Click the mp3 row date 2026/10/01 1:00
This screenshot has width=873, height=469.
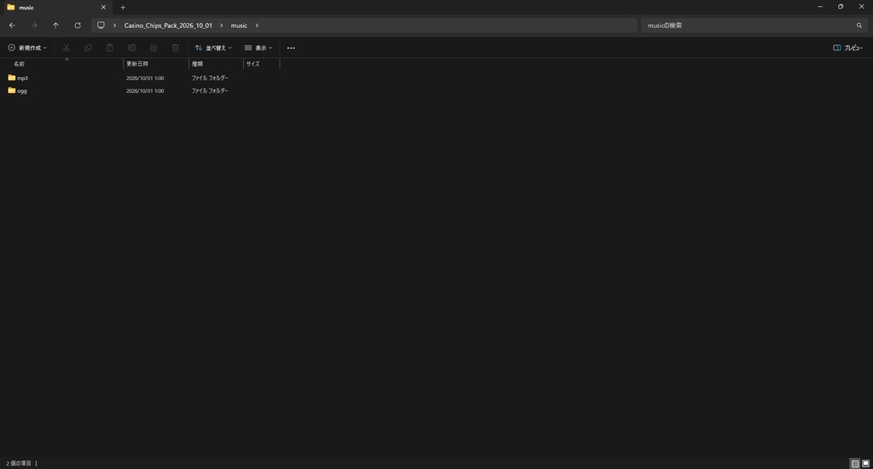point(145,78)
